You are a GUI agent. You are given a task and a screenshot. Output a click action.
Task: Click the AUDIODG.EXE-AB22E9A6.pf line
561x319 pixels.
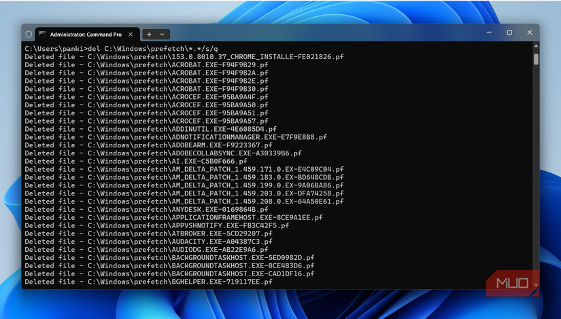146,250
